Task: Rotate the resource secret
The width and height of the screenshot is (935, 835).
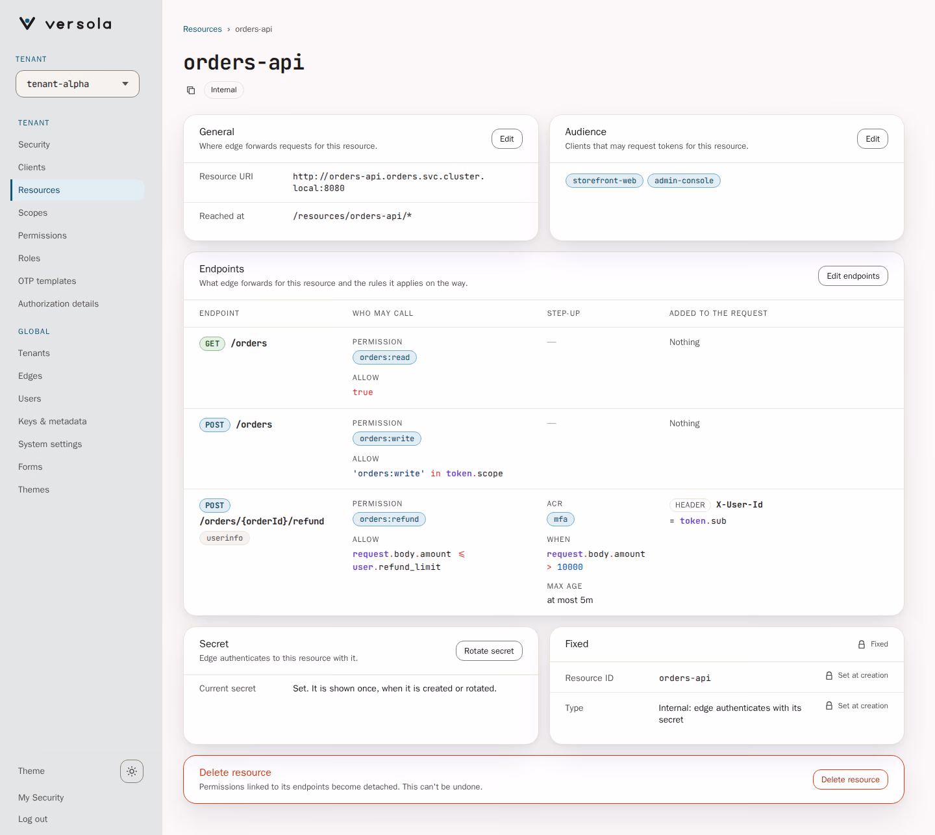Action: (x=489, y=651)
